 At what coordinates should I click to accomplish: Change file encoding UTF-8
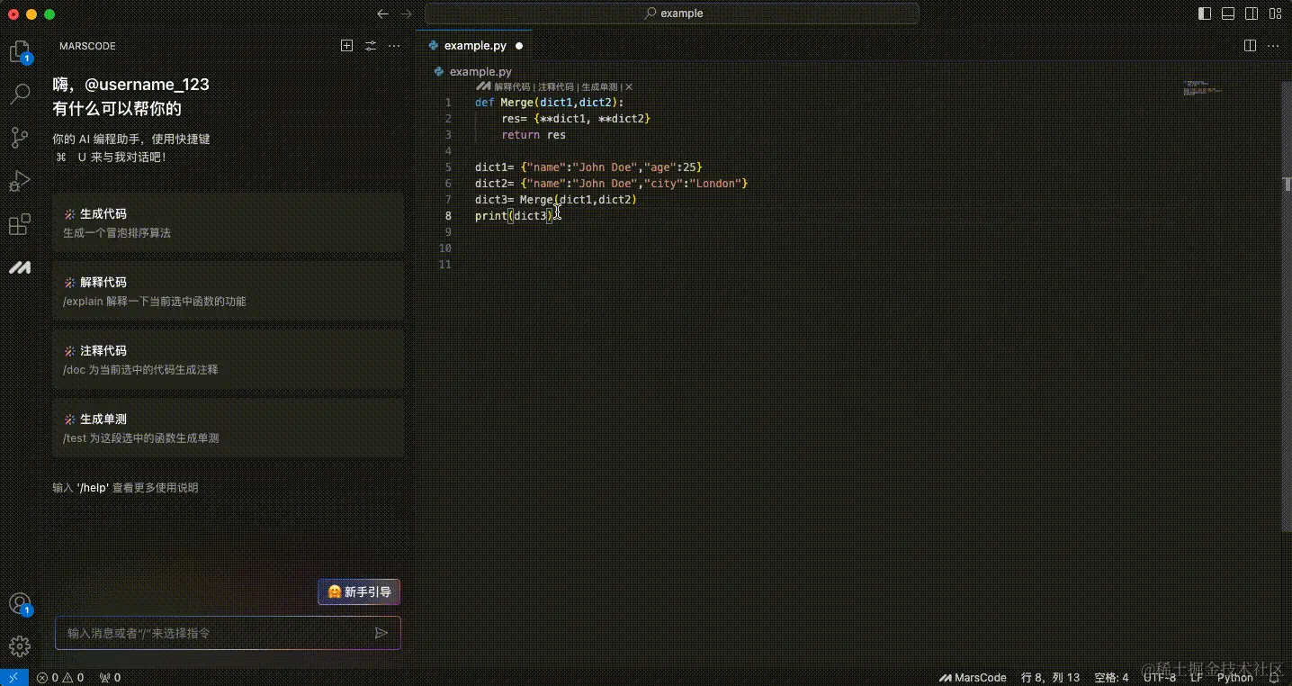(x=1159, y=677)
